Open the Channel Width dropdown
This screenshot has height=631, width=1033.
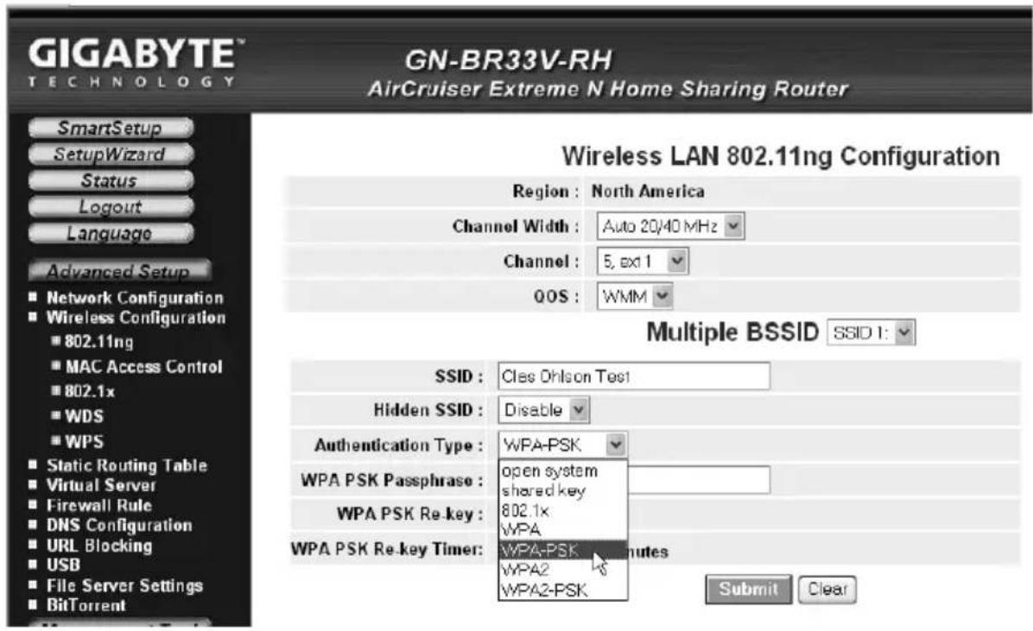(x=670, y=226)
